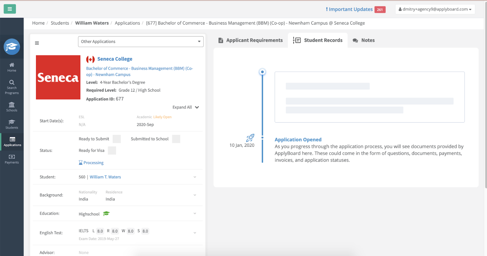Open Important Updates link
Image resolution: width=487 pixels, height=256 pixels.
click(349, 9)
